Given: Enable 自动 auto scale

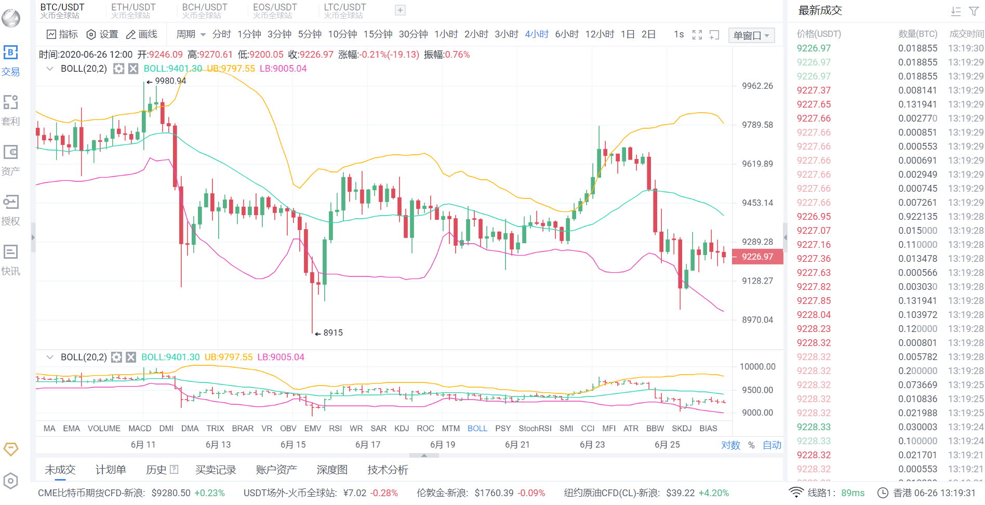Looking at the screenshot, I should (x=771, y=445).
